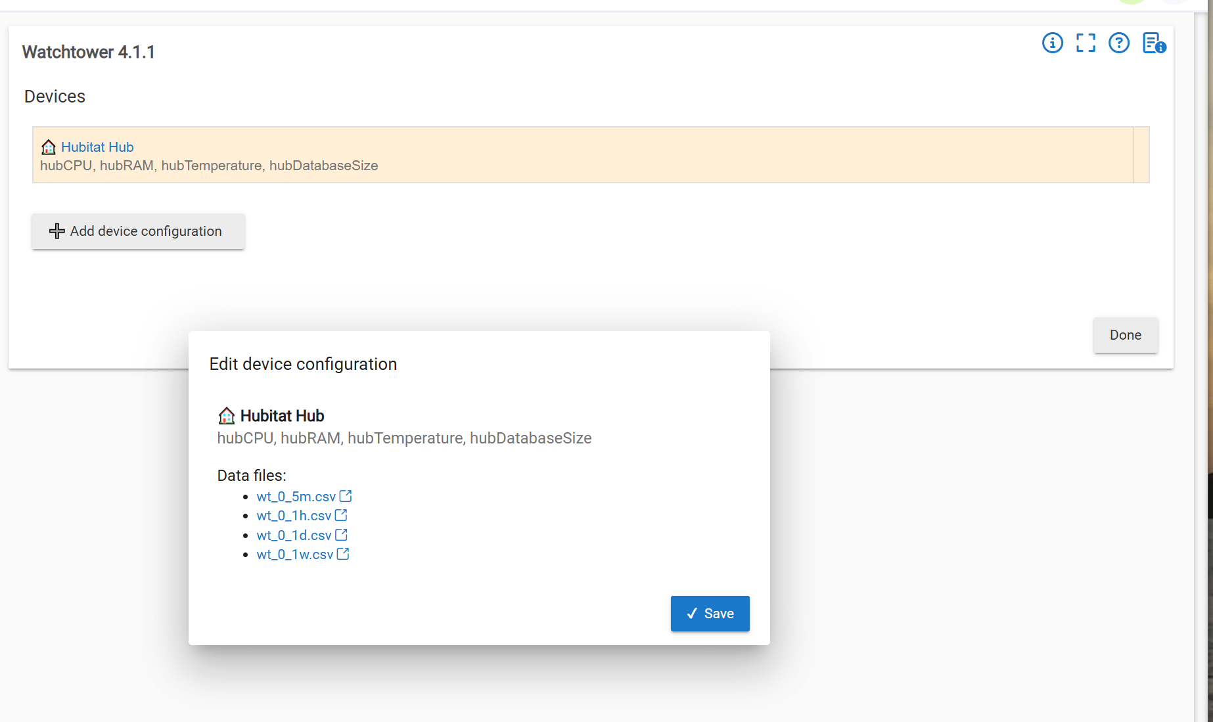Open wt_0_5m.csv data file link
The width and height of the screenshot is (1213, 722).
[x=296, y=497]
